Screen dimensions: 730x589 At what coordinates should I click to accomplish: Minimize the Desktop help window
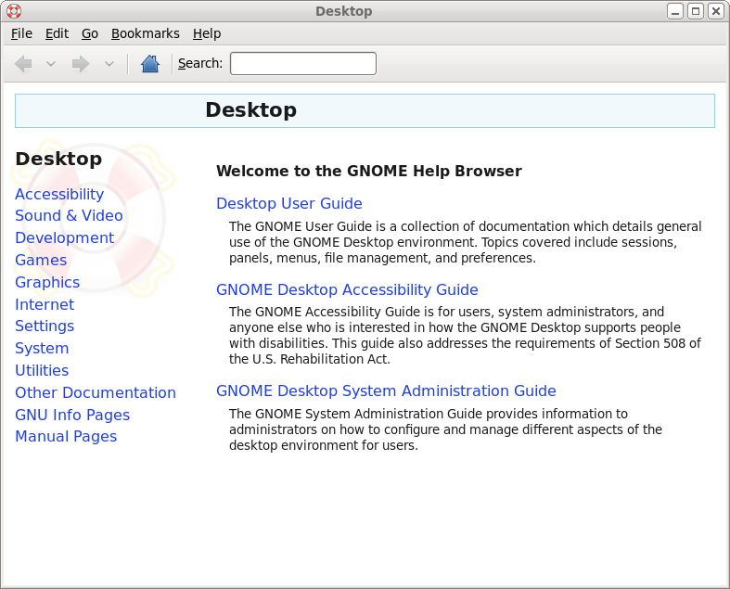coord(675,11)
